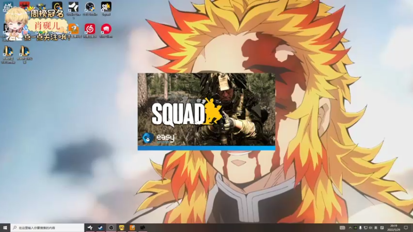Viewport: 413px width, 232px height.
Task: Open the orange taskbar app icon
Action: [x=132, y=228]
